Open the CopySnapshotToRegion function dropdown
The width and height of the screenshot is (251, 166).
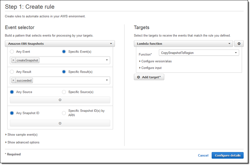tap(199, 53)
